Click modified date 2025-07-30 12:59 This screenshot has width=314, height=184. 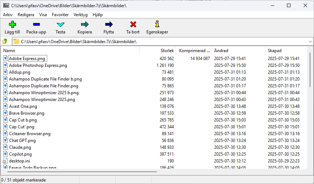[x=230, y=113]
